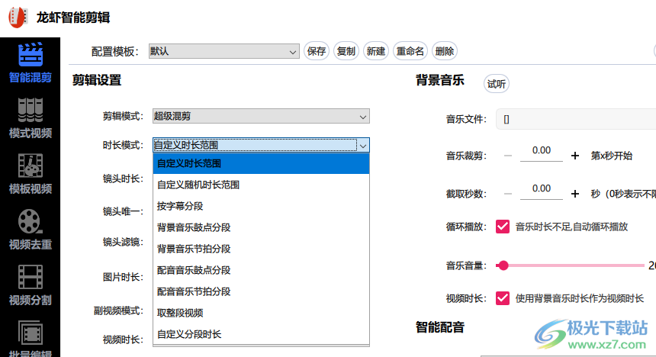Viewport: 656px width, 357px height.
Task: Open the 模式视频 sidebar section
Action: (x=30, y=118)
